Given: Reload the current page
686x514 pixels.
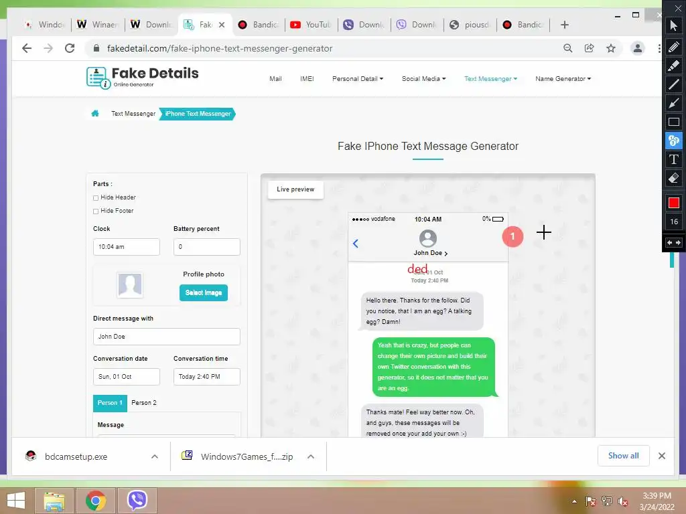Looking at the screenshot, I should point(70,48).
